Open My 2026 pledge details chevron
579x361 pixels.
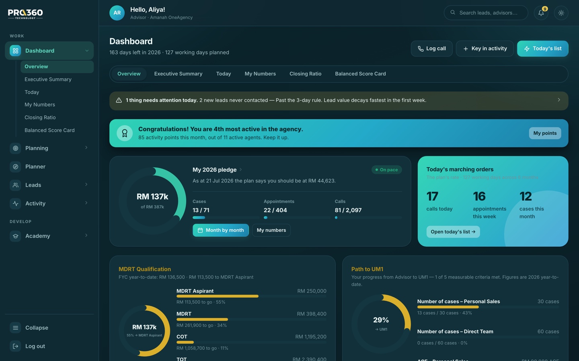241,170
